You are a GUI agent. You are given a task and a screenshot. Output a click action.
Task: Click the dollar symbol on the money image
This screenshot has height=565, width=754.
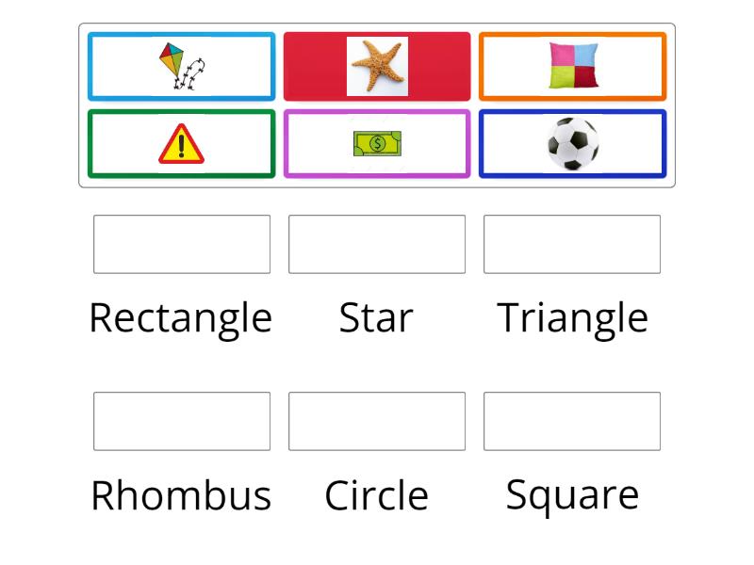point(376,143)
